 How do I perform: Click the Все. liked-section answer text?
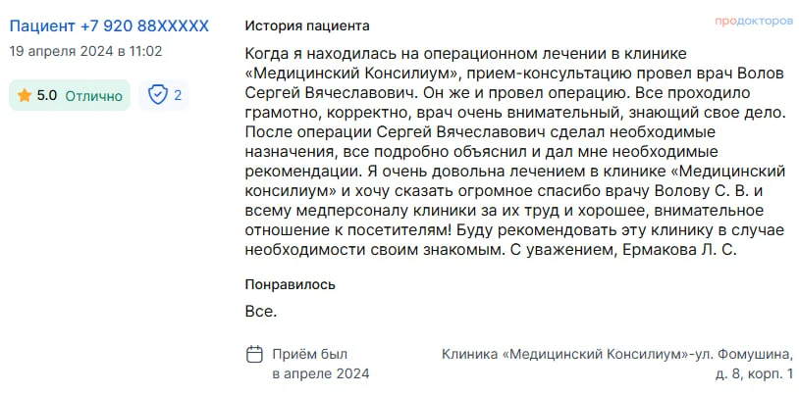tap(261, 312)
